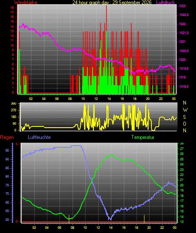196x233 pixels.
Task: Click the yellow sunrise marker near 08 hour
Action: pyautogui.click(x=69, y=219)
